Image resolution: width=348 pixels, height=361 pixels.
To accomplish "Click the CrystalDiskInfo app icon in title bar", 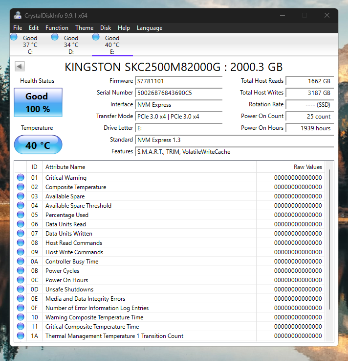I will [18, 15].
